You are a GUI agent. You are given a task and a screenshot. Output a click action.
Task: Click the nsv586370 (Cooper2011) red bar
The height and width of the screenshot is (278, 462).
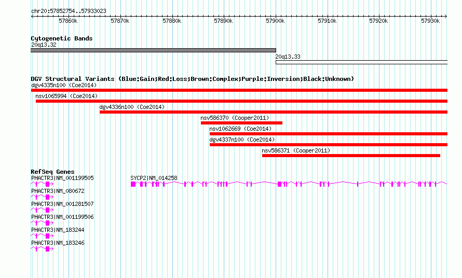pyautogui.click(x=241, y=123)
